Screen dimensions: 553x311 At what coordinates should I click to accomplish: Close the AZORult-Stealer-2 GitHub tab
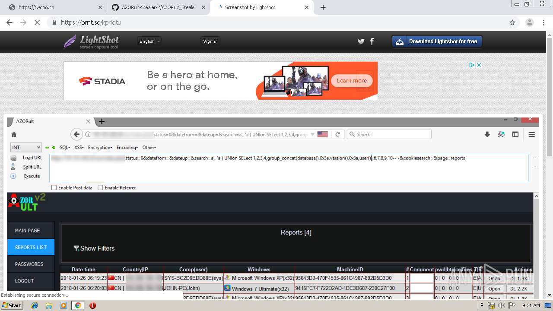pos(203,7)
